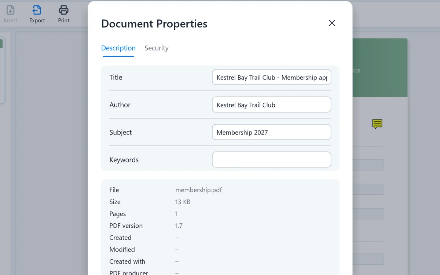This screenshot has width=440, height=275.
Task: Select the file name 'membership.pdf'
Action: tap(199, 190)
